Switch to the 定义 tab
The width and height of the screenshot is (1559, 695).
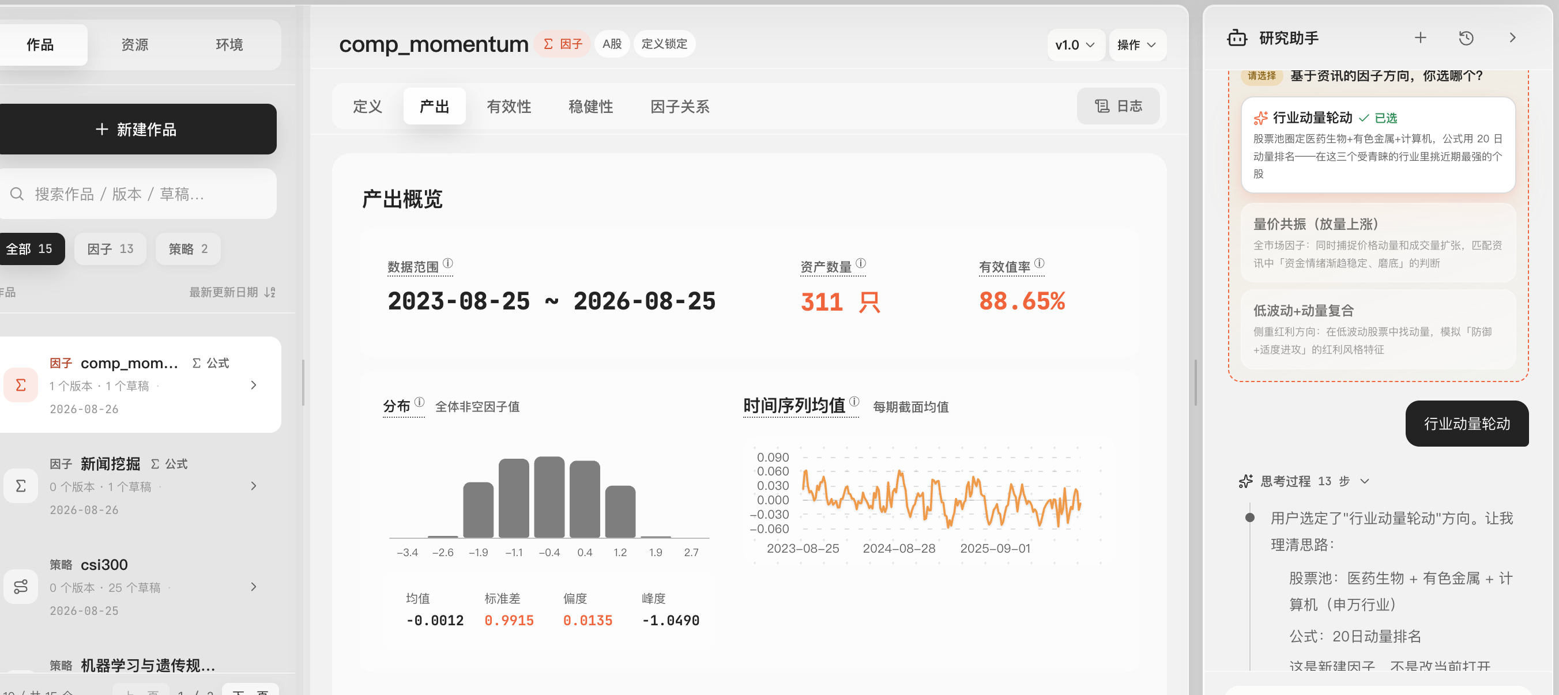click(367, 107)
